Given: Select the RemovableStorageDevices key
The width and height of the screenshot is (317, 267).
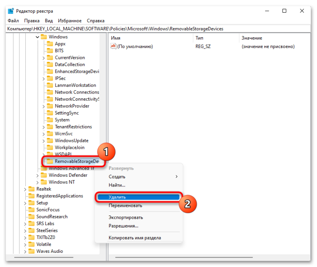Looking at the screenshot, I should [77, 161].
